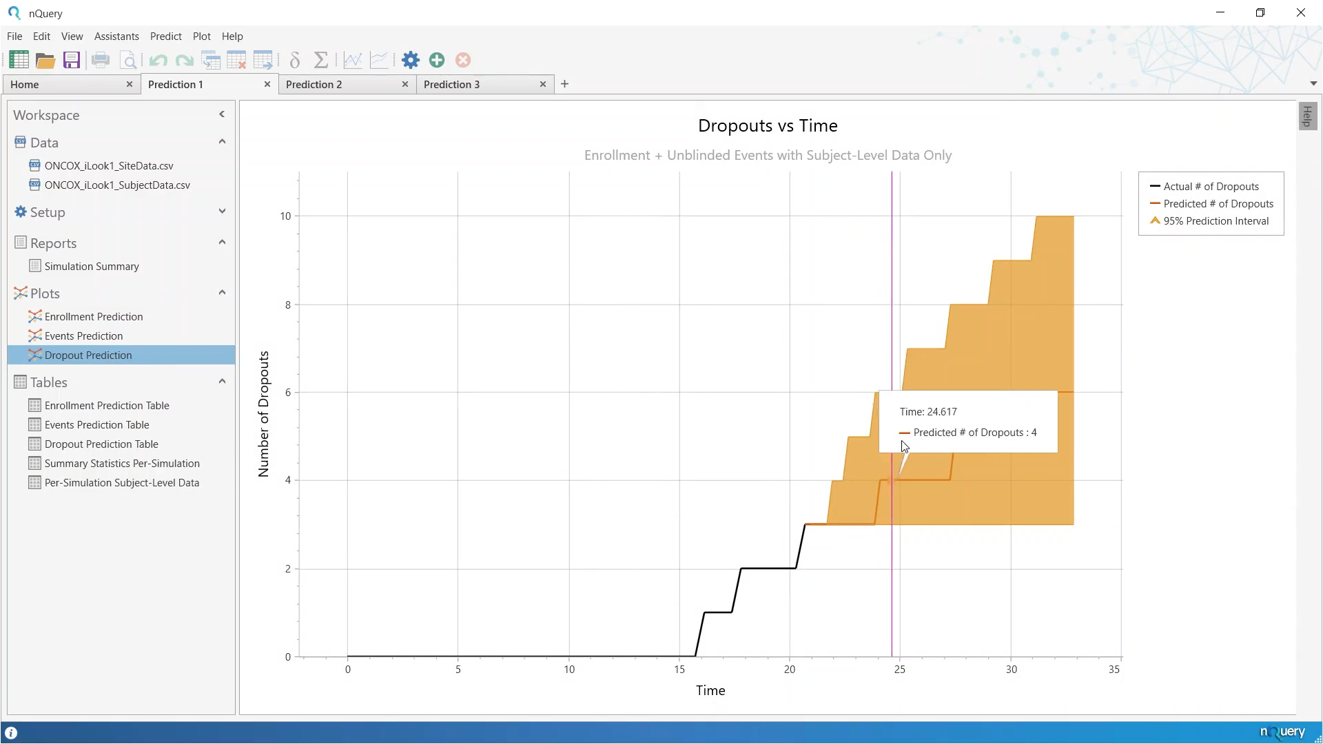Switch to the Prediction 2 tab
This screenshot has width=1323, height=744.
click(x=314, y=84)
